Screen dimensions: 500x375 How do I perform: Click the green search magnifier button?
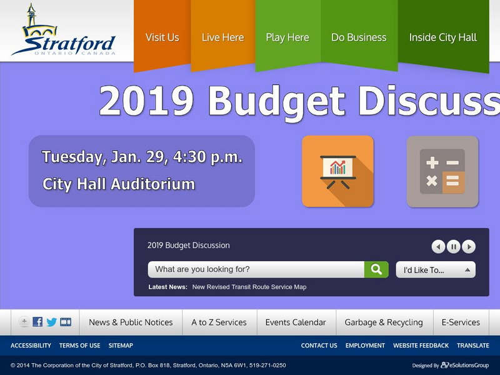coord(376,269)
